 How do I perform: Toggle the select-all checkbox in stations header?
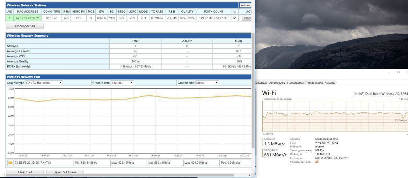click(x=235, y=12)
